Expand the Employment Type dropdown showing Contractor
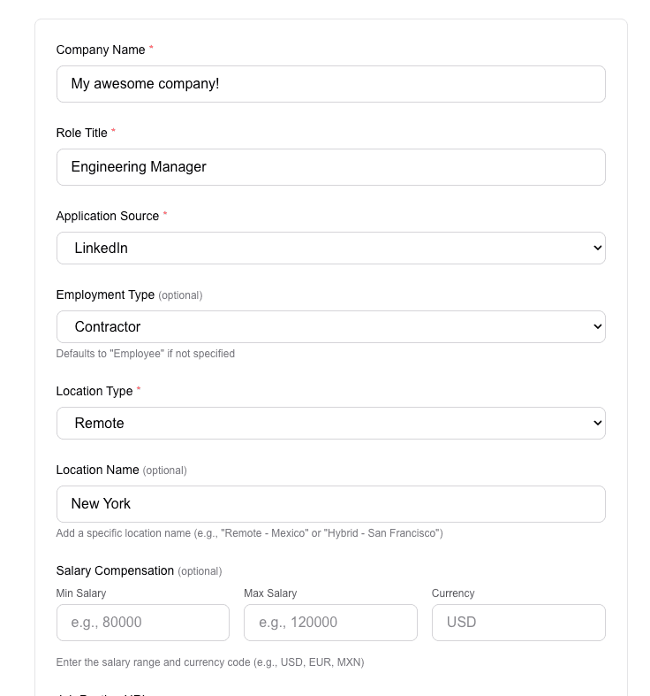 point(330,327)
